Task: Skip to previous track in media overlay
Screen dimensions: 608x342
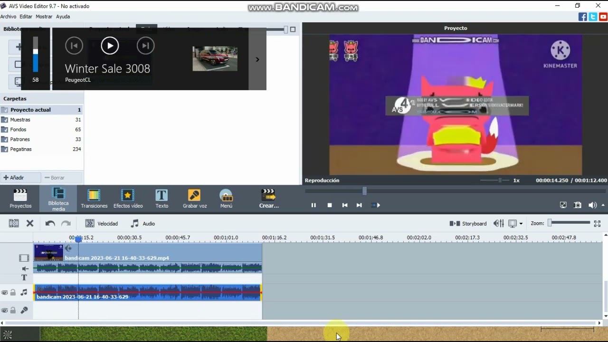Action: tap(74, 46)
